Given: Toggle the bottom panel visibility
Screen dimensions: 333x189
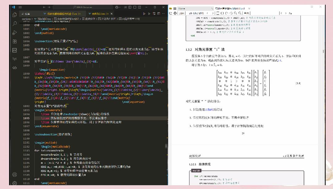Looking at the screenshot, I should pyautogui.click(x=134, y=7).
